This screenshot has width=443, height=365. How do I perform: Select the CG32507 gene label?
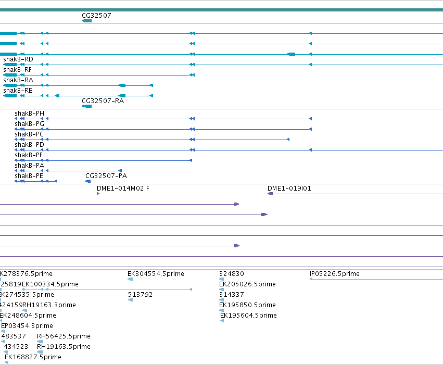coord(96,16)
